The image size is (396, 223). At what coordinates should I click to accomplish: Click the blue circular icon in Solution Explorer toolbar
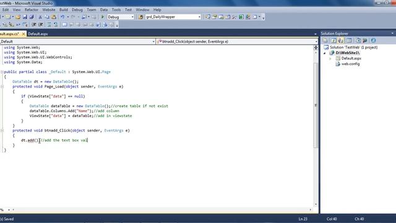tap(373, 40)
